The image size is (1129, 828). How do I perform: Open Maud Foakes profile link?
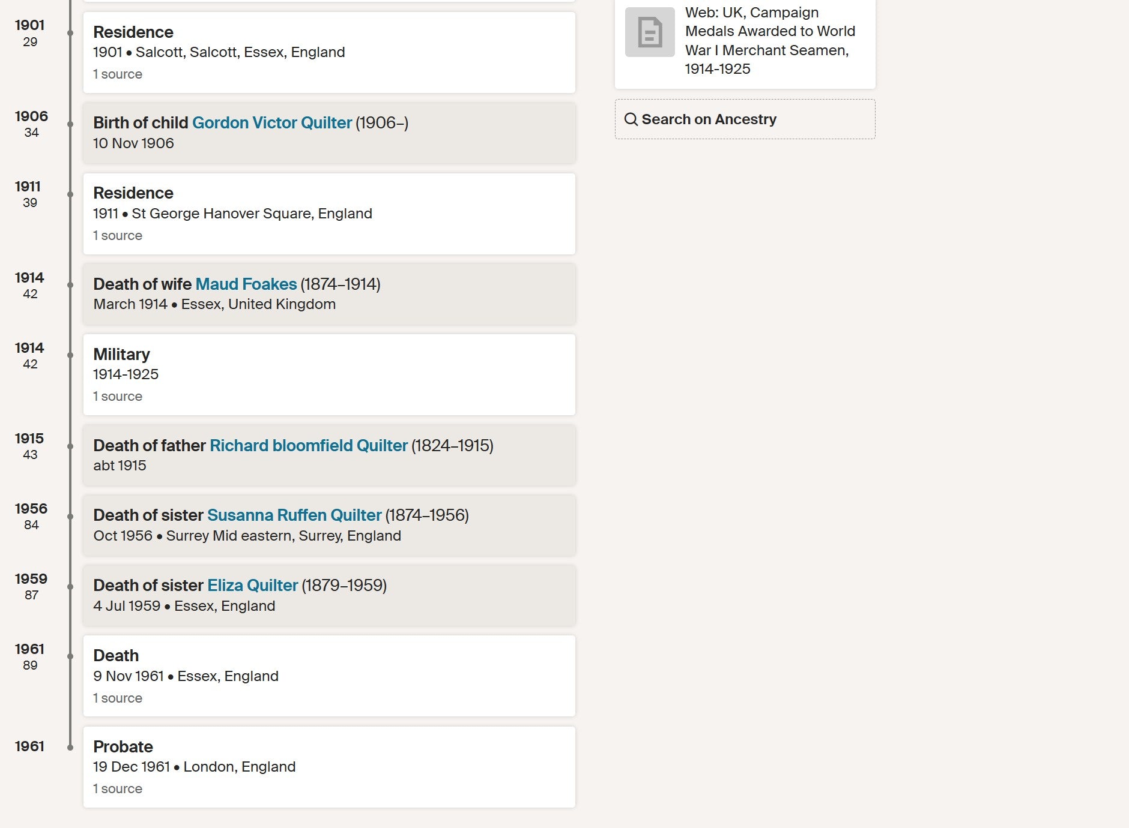[246, 284]
